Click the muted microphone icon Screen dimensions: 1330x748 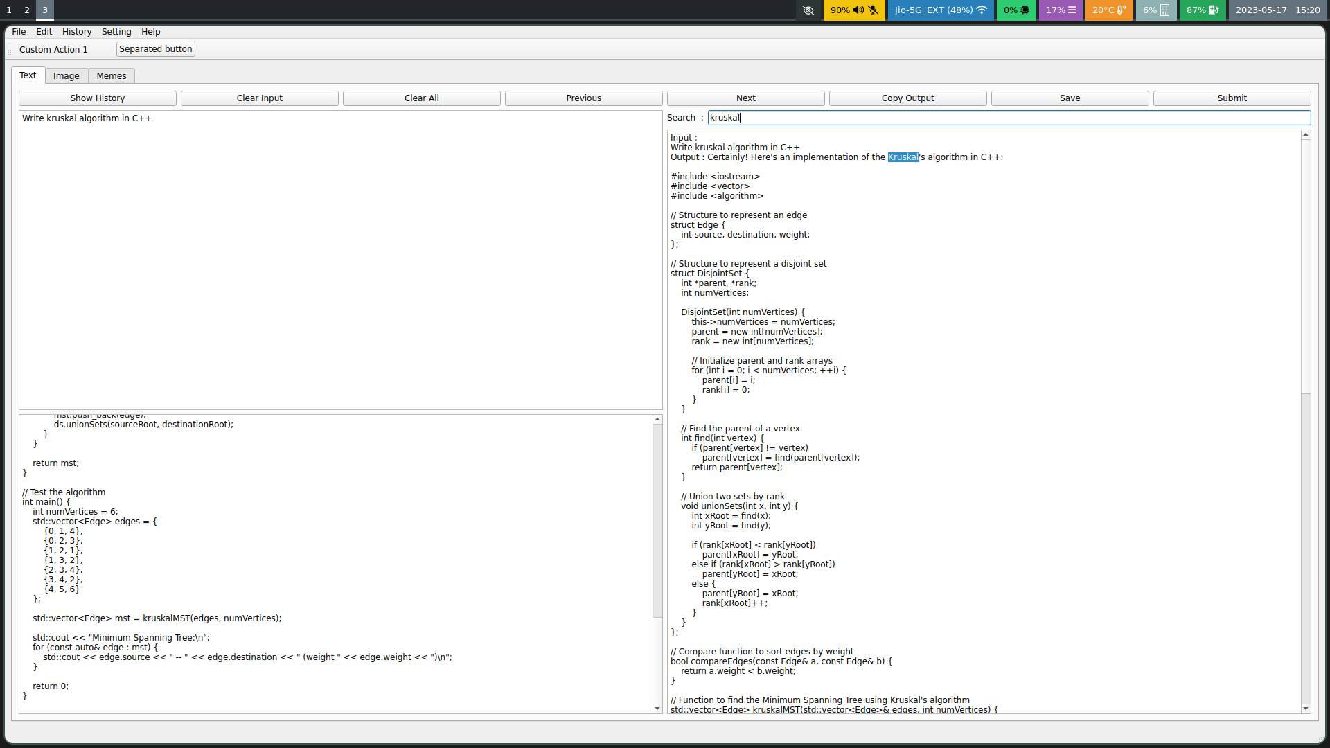[x=874, y=10]
